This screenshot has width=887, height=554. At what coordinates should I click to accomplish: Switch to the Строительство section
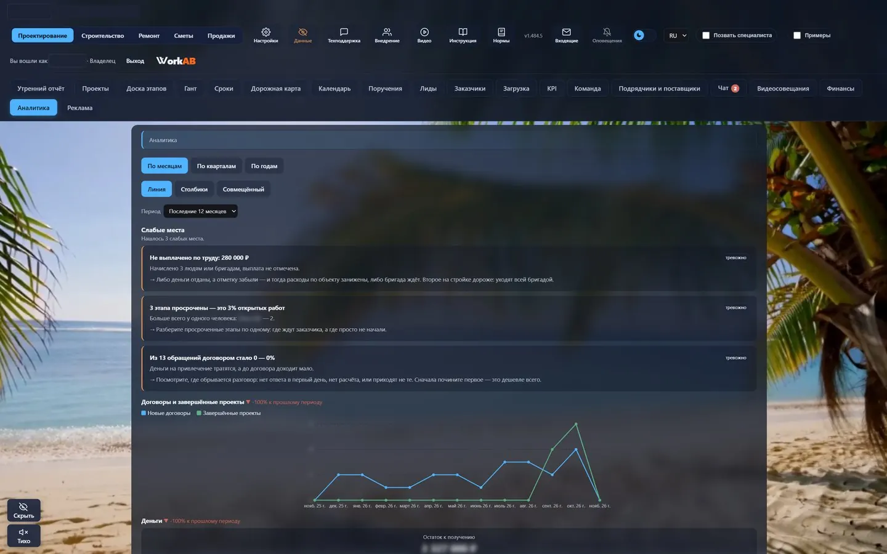click(x=103, y=36)
